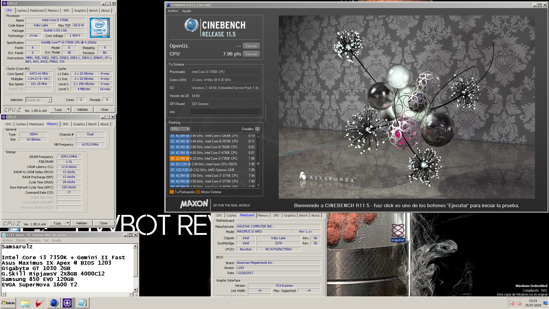Click Tools button in top CPU-Z window
Viewport: 549px width, 309px height.
pyautogui.click(x=58, y=110)
